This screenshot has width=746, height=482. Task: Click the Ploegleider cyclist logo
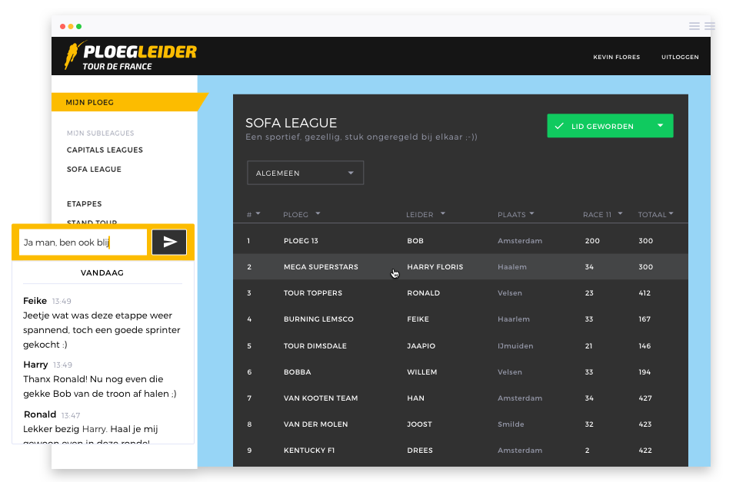75,55
